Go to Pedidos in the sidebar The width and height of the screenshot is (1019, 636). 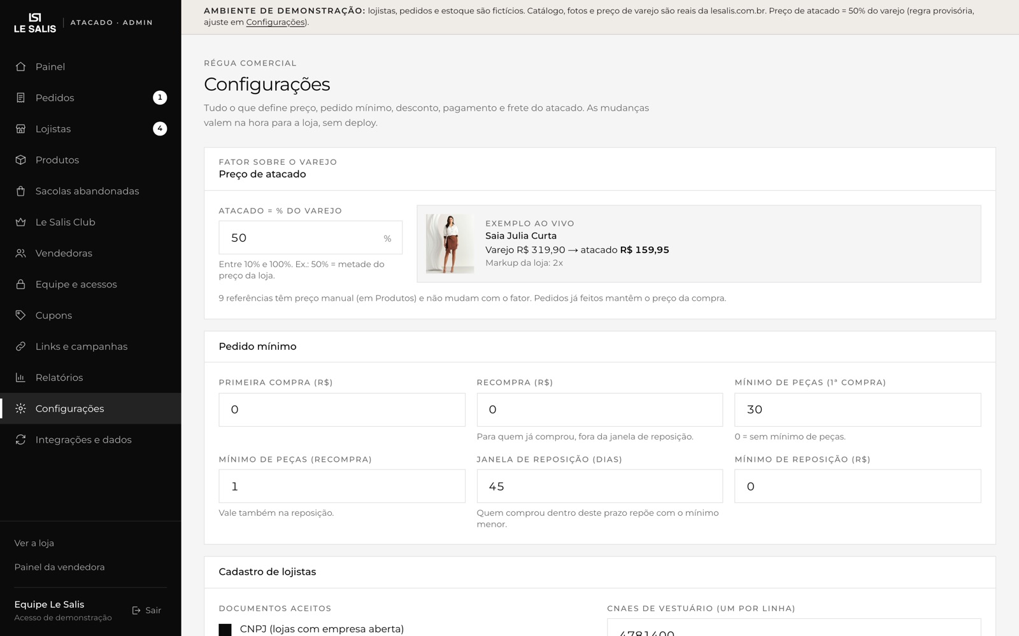[90, 98]
